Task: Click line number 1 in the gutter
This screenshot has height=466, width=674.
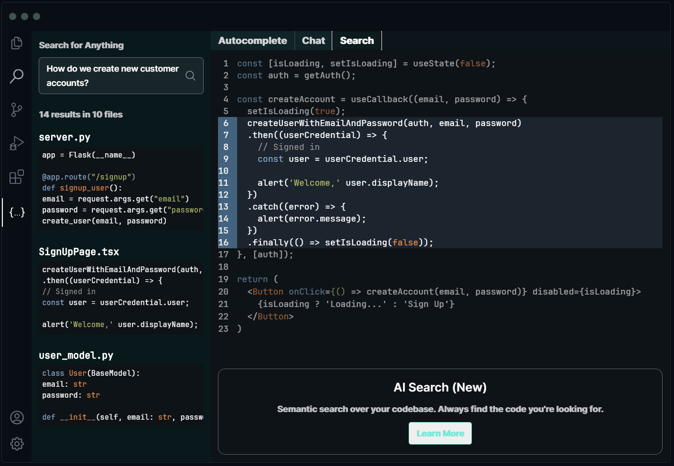Action: coord(226,64)
